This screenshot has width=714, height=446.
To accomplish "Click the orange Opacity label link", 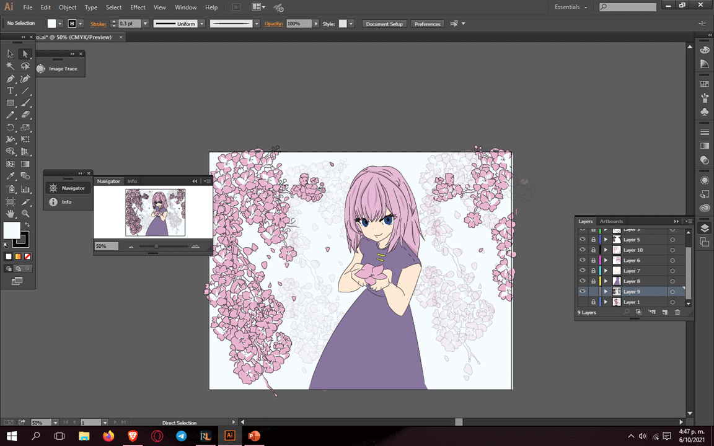I will (x=274, y=24).
